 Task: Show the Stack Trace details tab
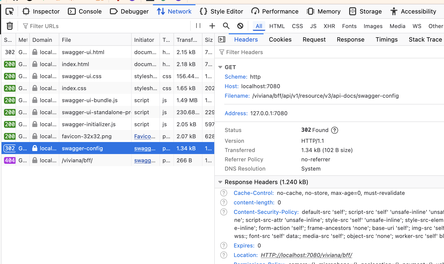(425, 40)
